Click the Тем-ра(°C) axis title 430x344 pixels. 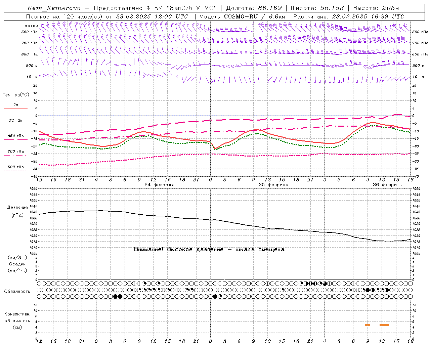(16, 95)
